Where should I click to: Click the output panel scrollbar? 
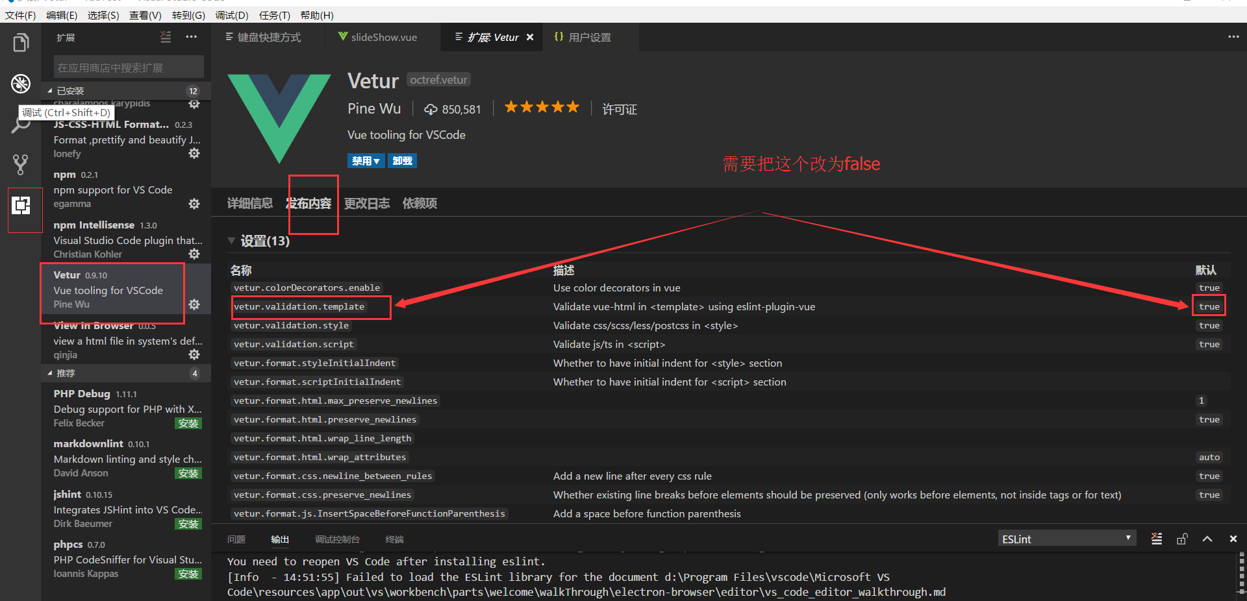point(1242,573)
